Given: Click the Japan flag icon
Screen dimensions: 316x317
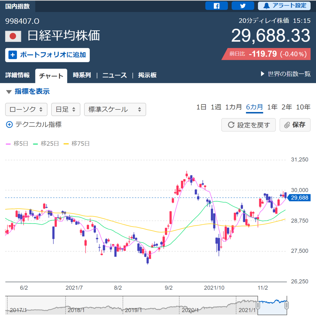Looking at the screenshot, I should pos(13,36).
